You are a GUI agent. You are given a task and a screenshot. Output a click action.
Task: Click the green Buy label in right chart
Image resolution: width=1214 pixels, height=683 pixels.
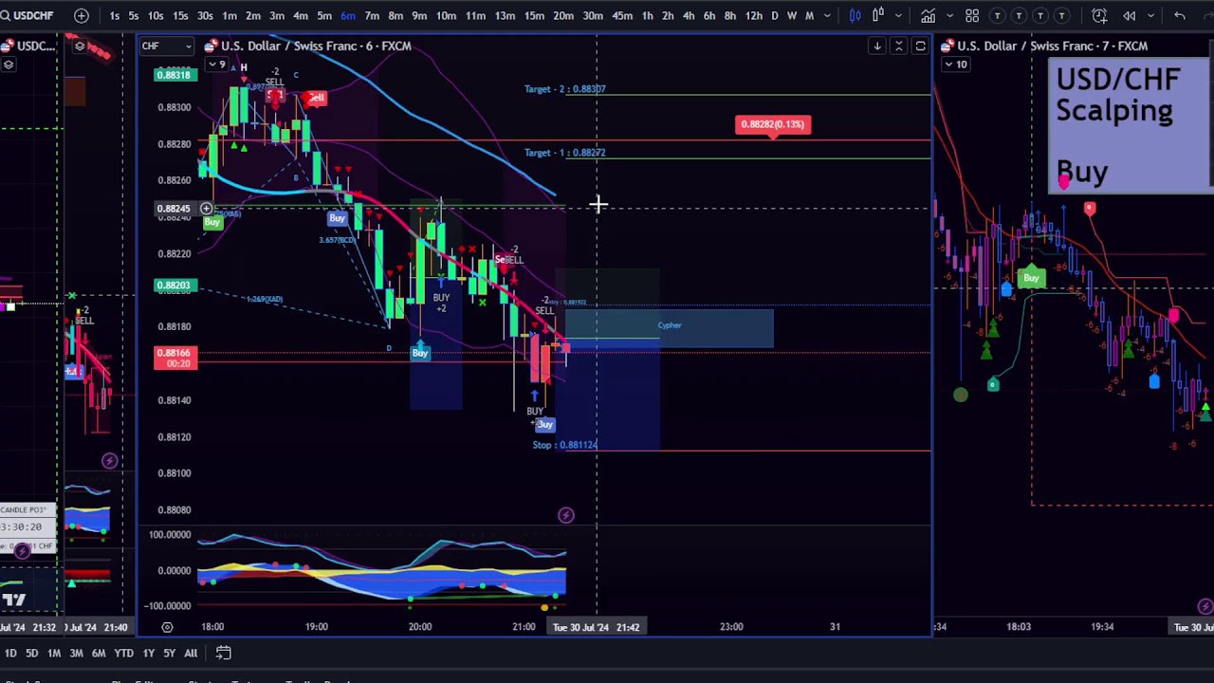tap(1031, 278)
